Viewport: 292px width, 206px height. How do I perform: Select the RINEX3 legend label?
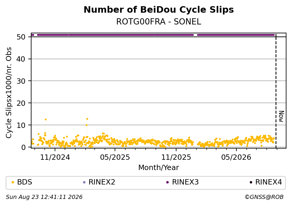(185, 182)
